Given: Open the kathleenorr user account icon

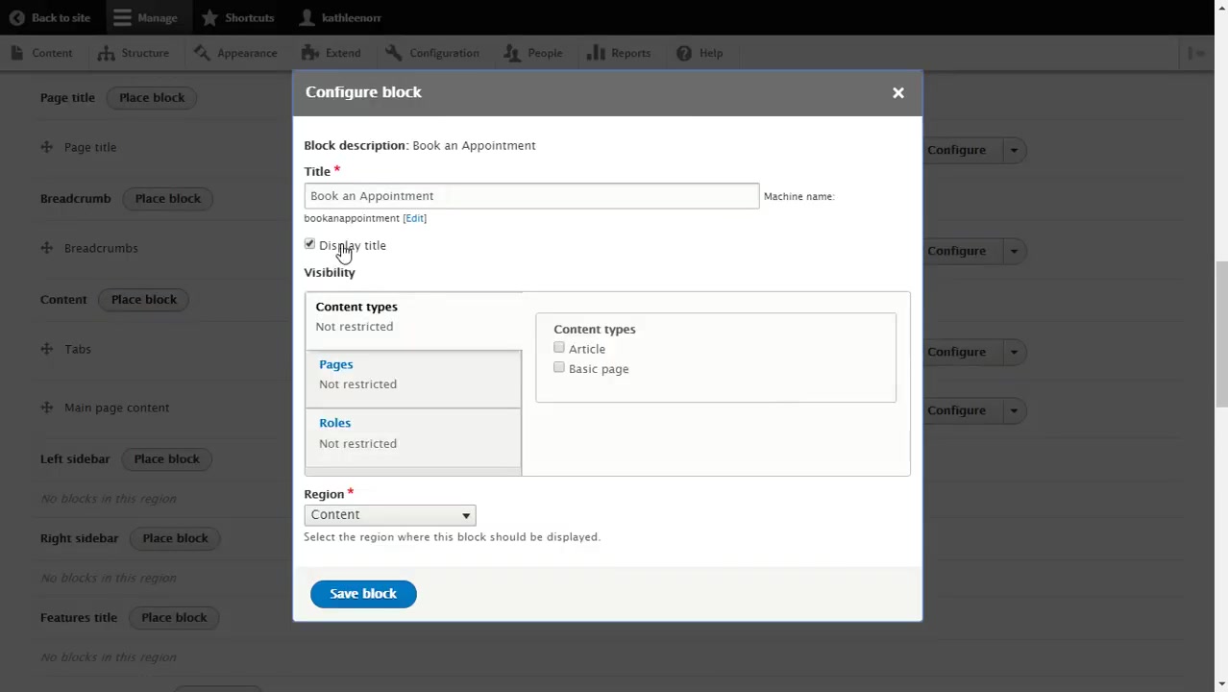Looking at the screenshot, I should [x=306, y=17].
